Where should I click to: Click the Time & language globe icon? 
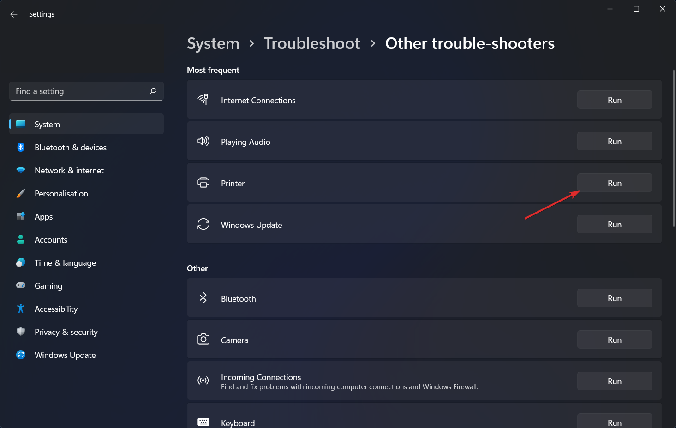point(21,262)
